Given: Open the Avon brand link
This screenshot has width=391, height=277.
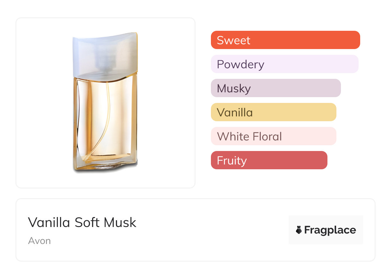Looking at the screenshot, I should [x=39, y=241].
